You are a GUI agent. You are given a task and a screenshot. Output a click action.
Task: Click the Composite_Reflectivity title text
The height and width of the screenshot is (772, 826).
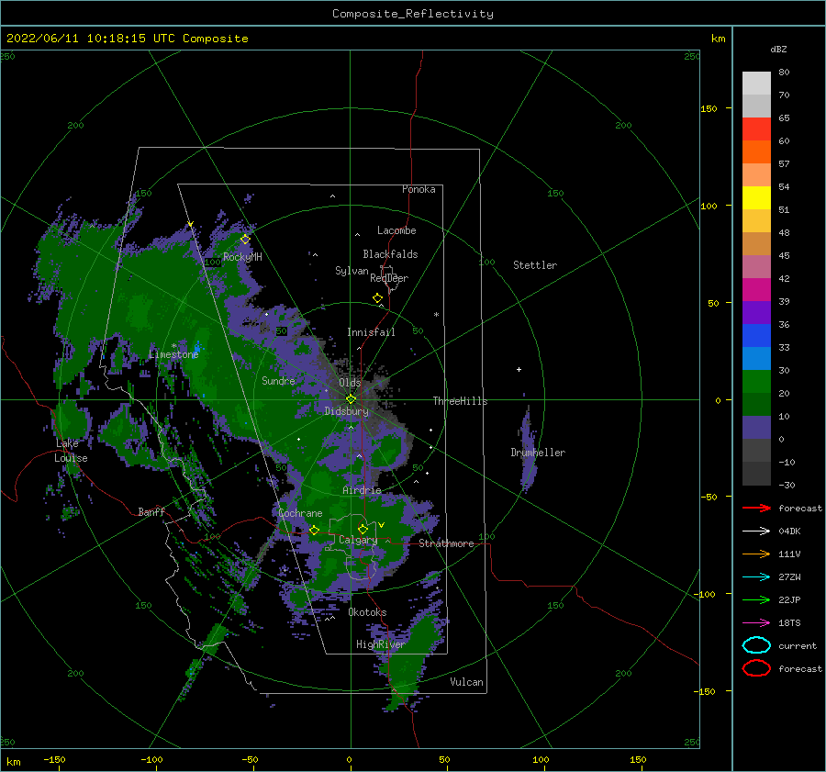pos(413,14)
